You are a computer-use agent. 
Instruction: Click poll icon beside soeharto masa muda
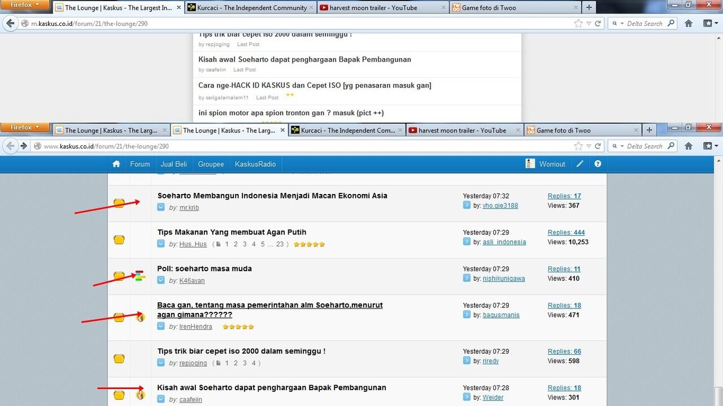click(x=140, y=276)
